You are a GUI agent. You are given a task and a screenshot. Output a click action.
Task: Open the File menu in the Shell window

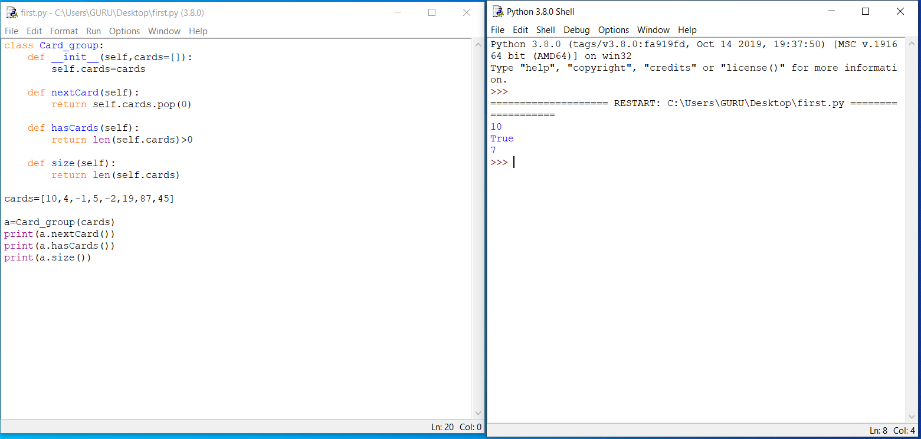coord(497,30)
